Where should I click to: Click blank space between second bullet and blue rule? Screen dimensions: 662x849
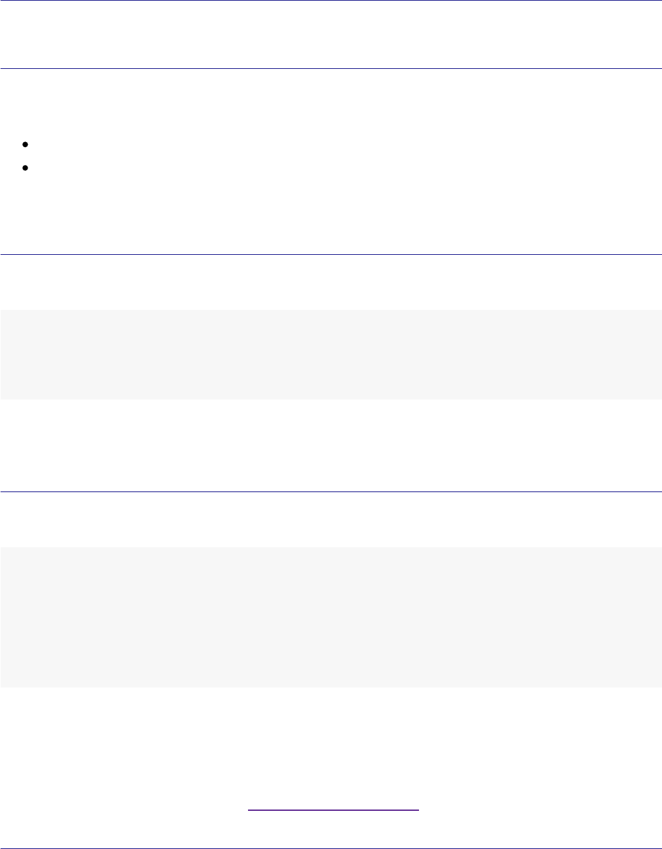(x=331, y=213)
